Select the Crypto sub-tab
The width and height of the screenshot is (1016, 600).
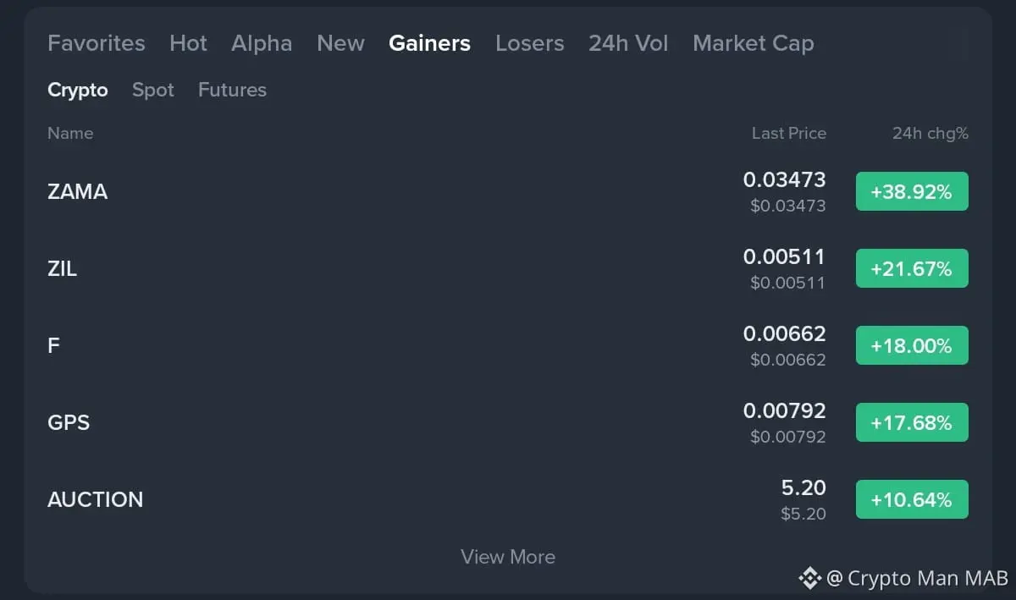coord(78,90)
